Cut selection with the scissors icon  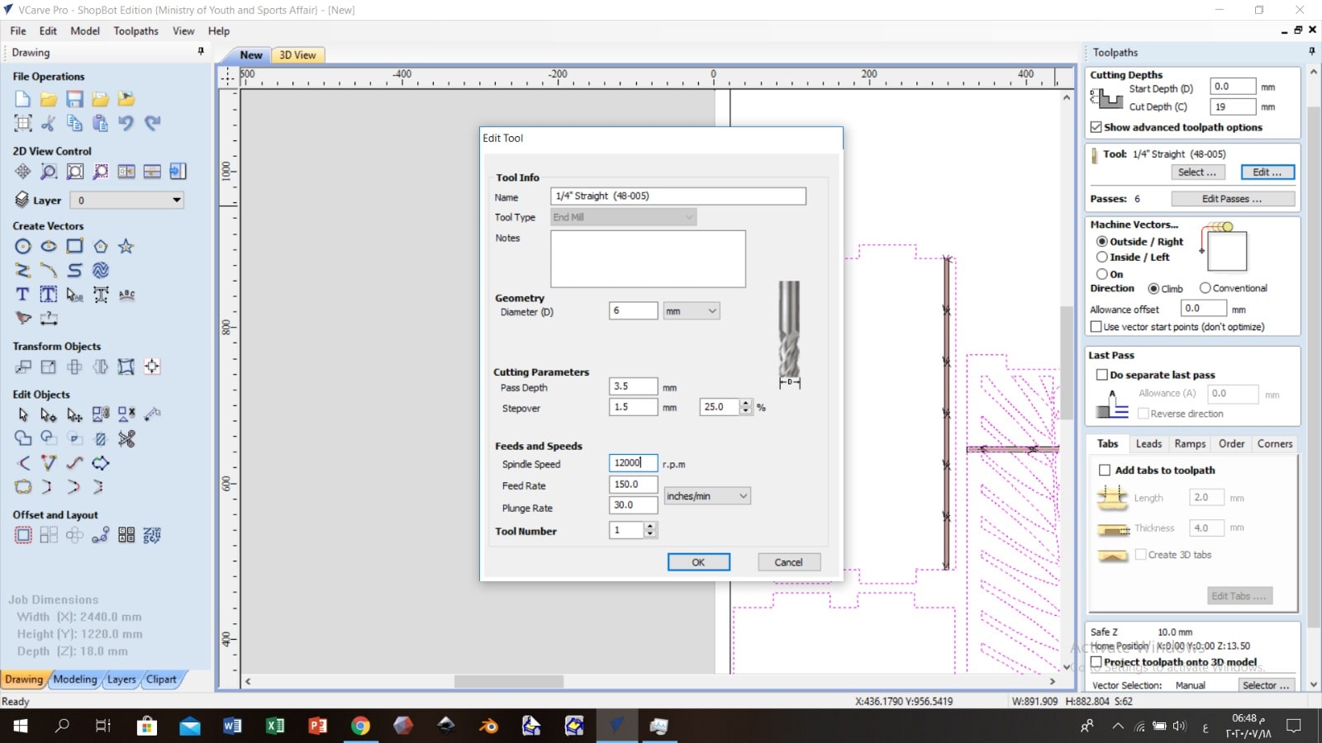[x=49, y=124]
